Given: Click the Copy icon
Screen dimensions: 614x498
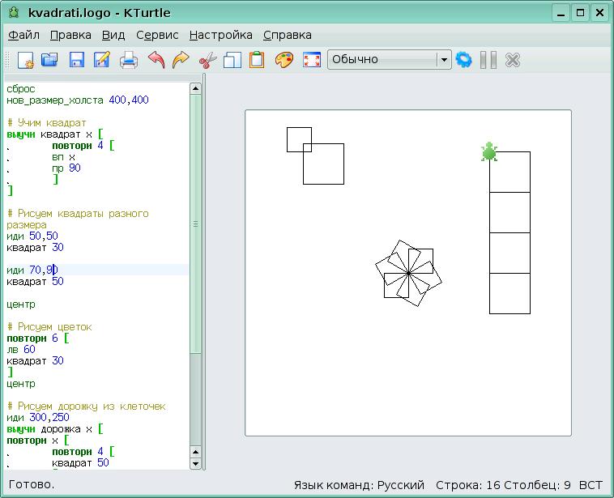Looking at the screenshot, I should click(x=232, y=60).
